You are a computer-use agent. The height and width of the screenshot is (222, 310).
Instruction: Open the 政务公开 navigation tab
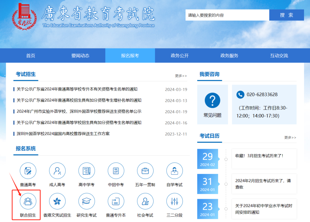(180, 56)
